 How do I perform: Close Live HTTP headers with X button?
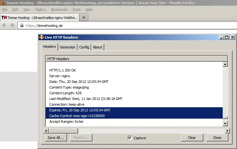(233, 37)
